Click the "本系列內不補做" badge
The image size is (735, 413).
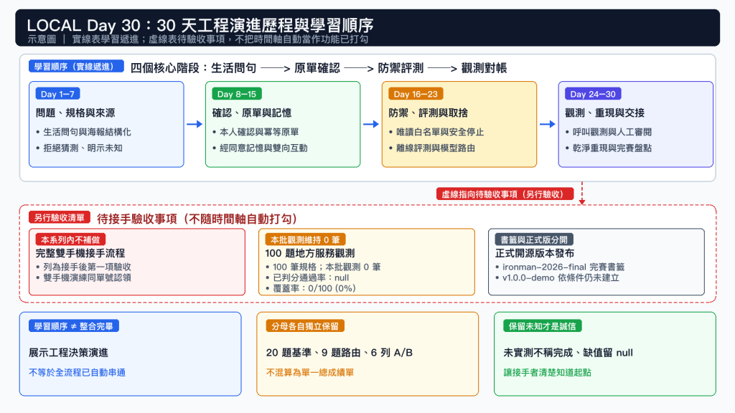click(x=70, y=239)
